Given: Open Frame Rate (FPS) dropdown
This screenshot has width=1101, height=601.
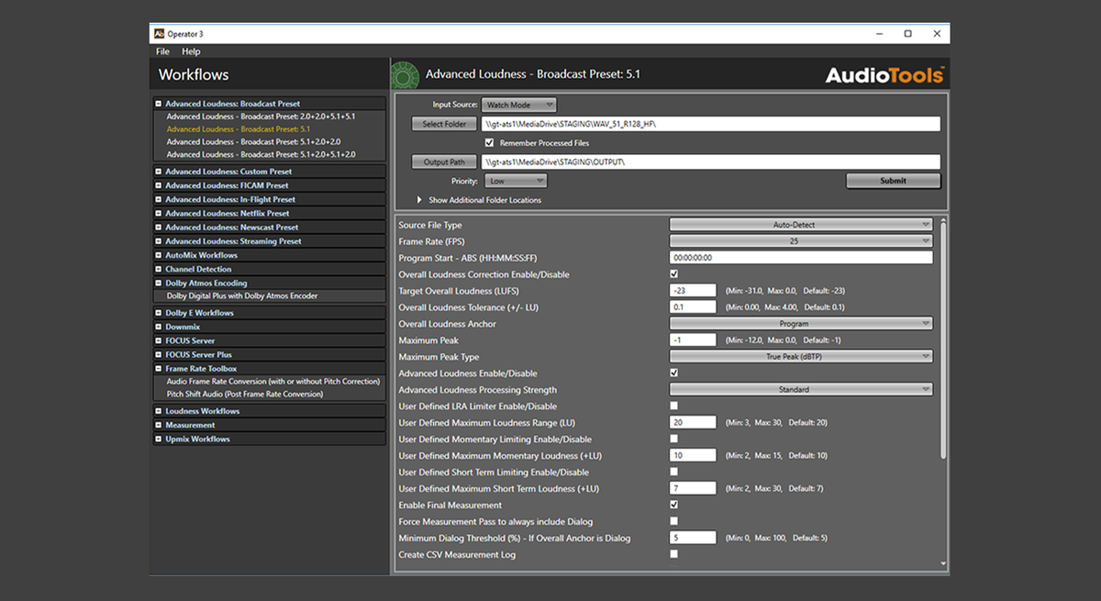Looking at the screenshot, I should coord(801,241).
